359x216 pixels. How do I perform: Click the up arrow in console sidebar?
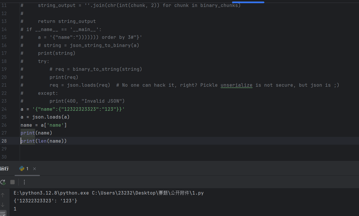tap(3, 195)
